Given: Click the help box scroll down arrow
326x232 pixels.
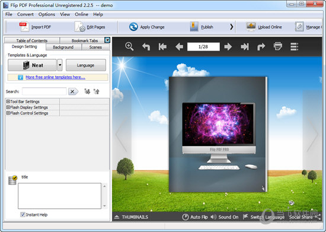Looking at the screenshot, I should point(104,206).
